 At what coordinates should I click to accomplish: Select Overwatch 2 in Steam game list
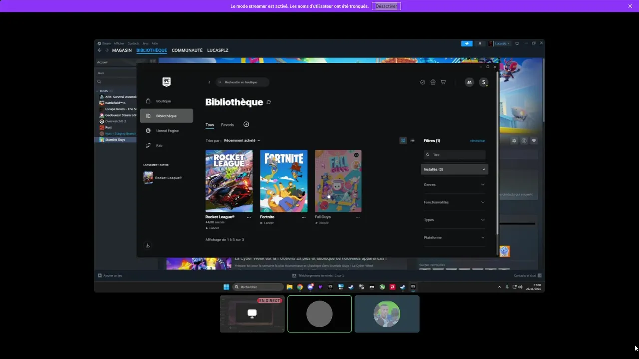point(115,121)
